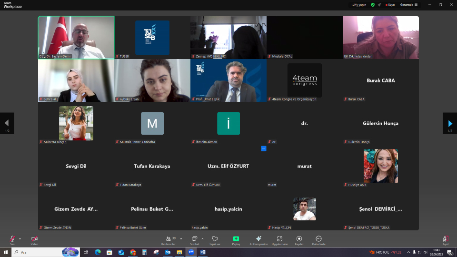Go to next participant page right arrow
Image resolution: width=457 pixels, height=257 pixels.
pyautogui.click(x=450, y=123)
